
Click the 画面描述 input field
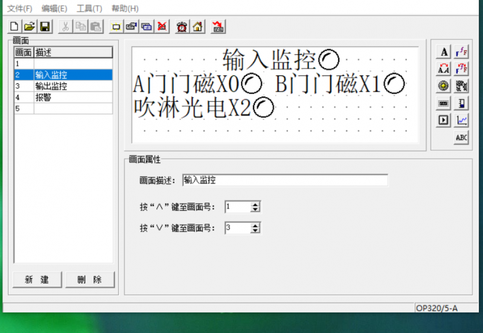285,180
